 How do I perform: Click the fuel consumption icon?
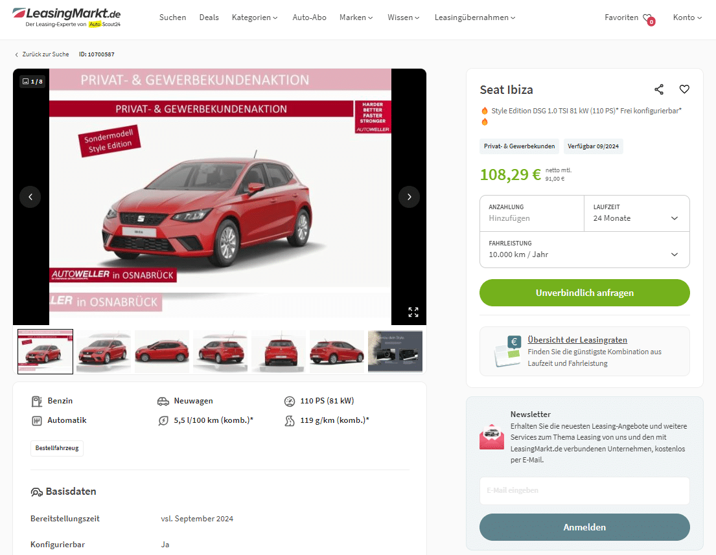tap(163, 421)
